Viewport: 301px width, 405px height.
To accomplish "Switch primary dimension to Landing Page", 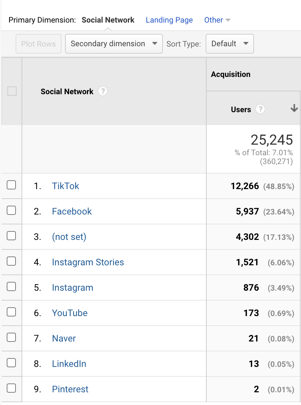I will (169, 20).
